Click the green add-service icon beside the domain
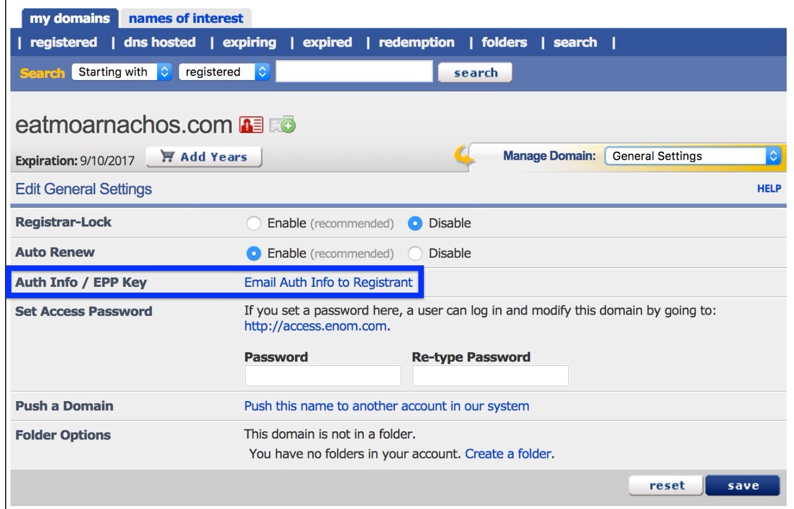The width and height of the screenshot is (794, 509). (282, 125)
